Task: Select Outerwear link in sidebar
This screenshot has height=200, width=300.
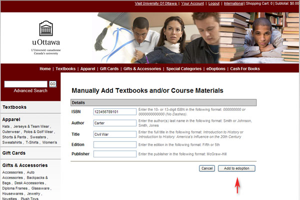Action: [x=11, y=132]
